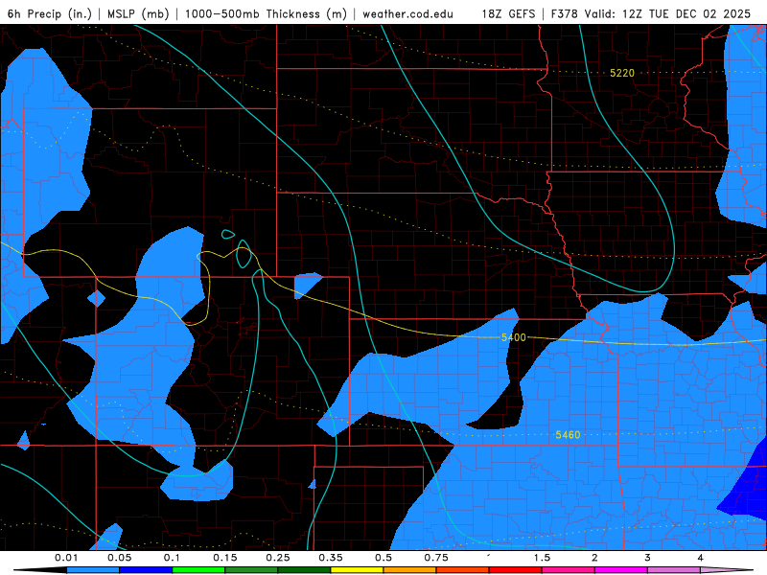767x575 pixels.
Task: Click the yellow 0.35 legend swatch
Action: click(357, 570)
